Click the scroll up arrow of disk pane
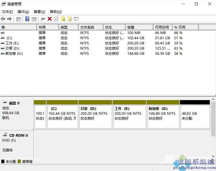The width and height of the screenshot is (216, 171). point(213,99)
